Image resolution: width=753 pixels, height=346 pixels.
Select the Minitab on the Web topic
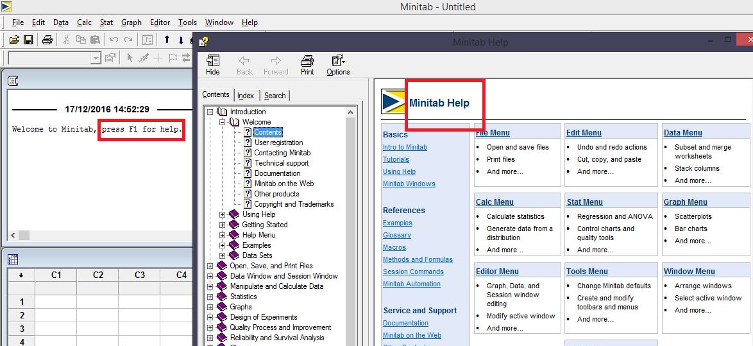click(283, 184)
